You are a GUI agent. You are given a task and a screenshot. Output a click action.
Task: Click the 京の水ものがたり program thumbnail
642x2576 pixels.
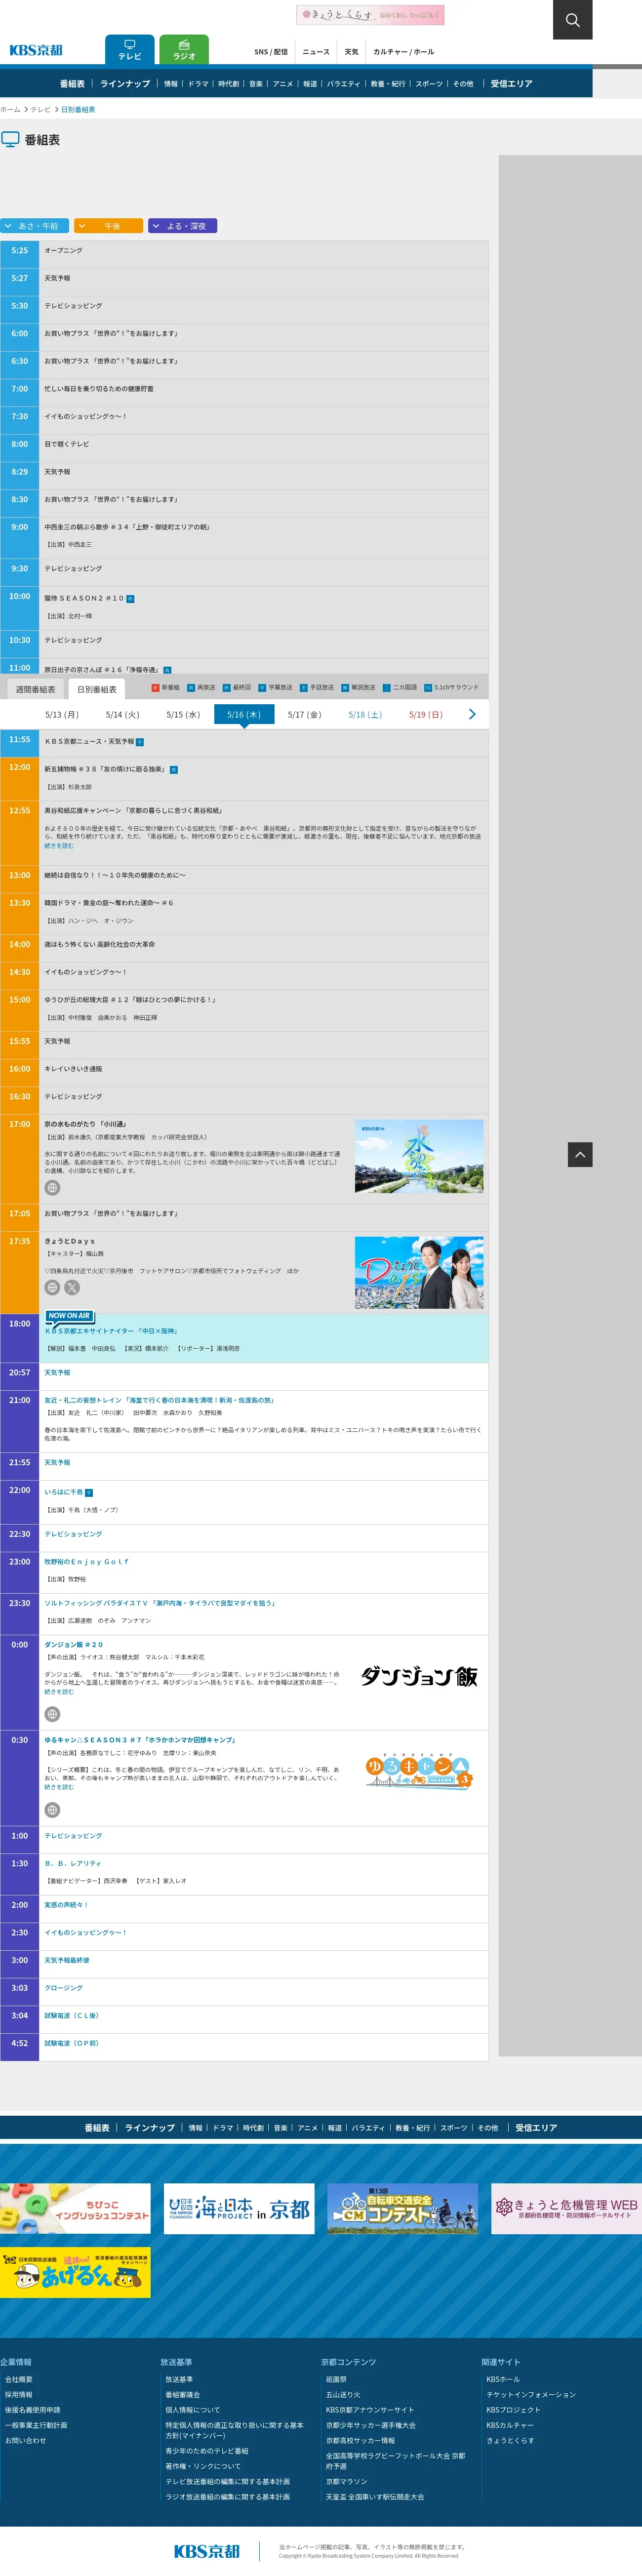pyautogui.click(x=419, y=1157)
